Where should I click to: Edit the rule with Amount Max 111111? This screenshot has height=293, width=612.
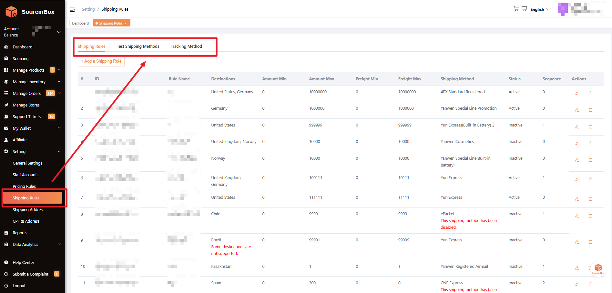click(x=577, y=199)
